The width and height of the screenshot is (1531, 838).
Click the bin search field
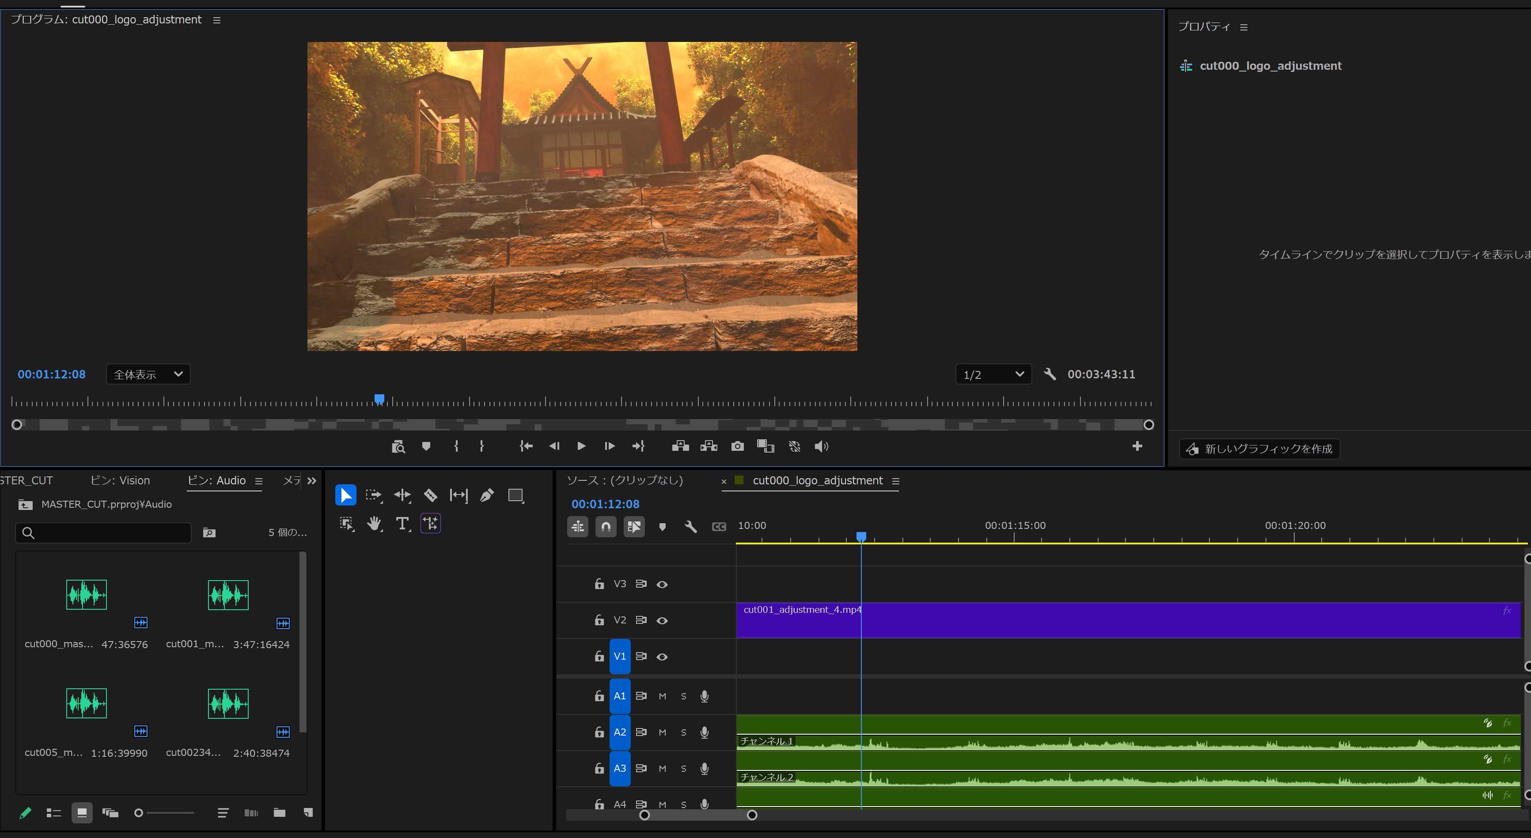point(103,533)
